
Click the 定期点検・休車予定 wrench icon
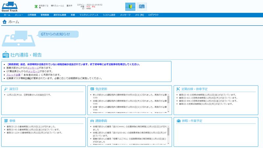pos(178,89)
